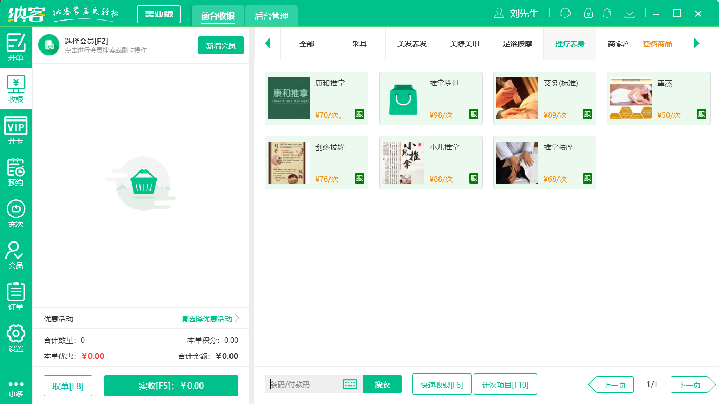This screenshot has width=719, height=404.
Task: Switch to the 前台收银 tab
Action: [x=218, y=16]
